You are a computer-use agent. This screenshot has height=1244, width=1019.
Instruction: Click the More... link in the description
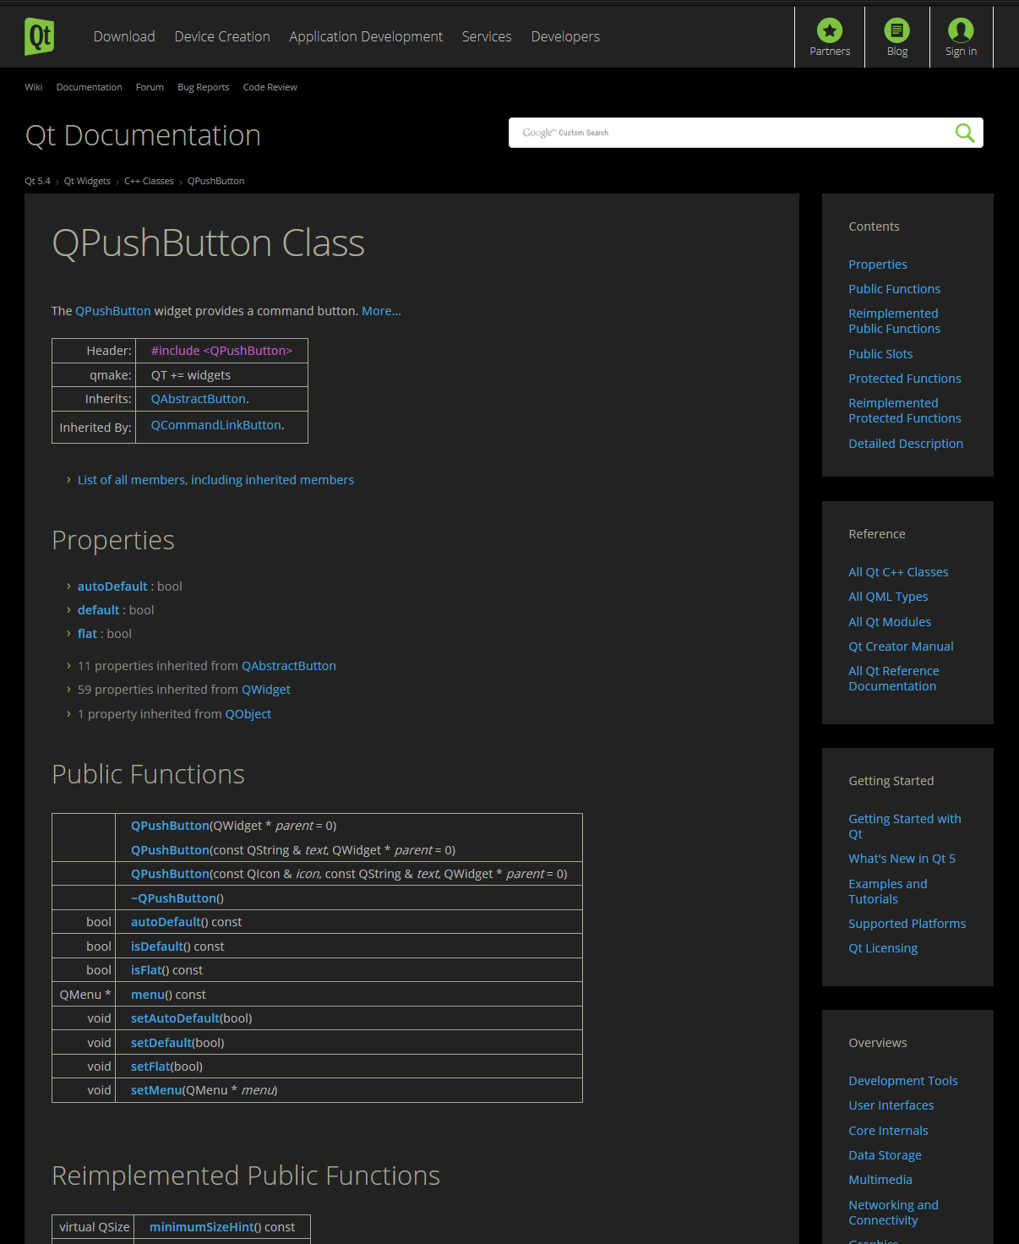click(x=381, y=311)
